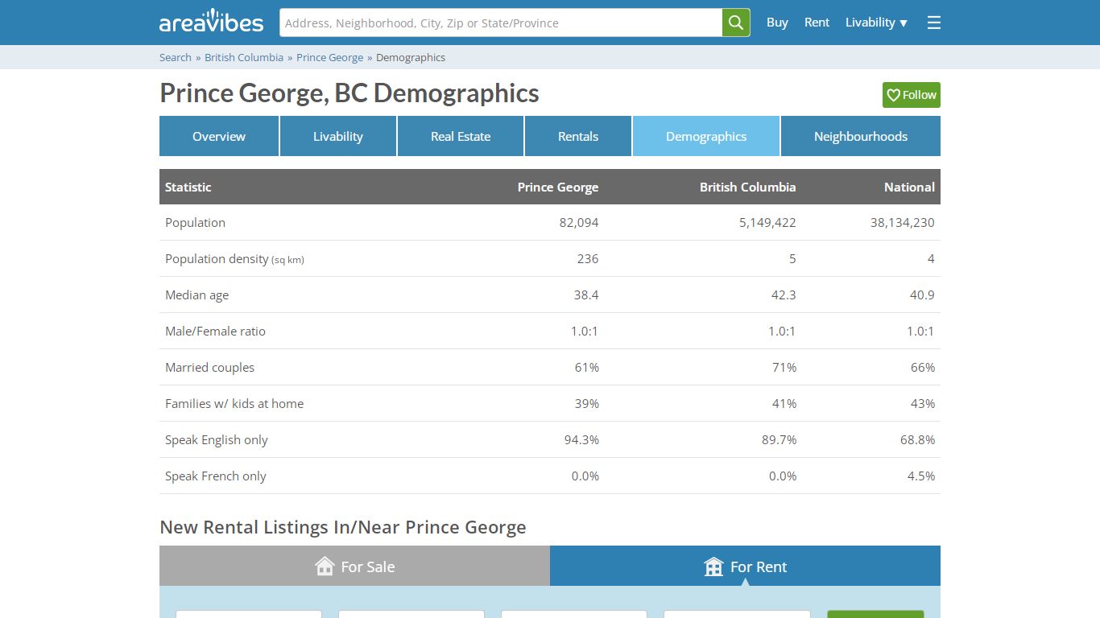Switch to the Real Estate tab

click(x=461, y=136)
